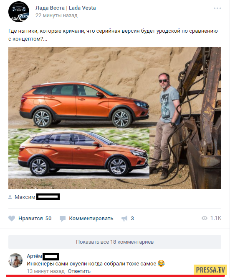The image size is (230, 278).
Task: Click the comment speech bubble icon
Action: tap(63, 219)
